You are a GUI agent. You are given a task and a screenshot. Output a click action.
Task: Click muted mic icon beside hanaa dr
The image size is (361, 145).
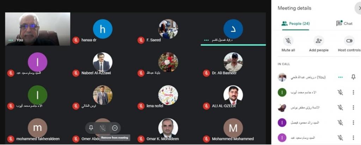[76, 40]
